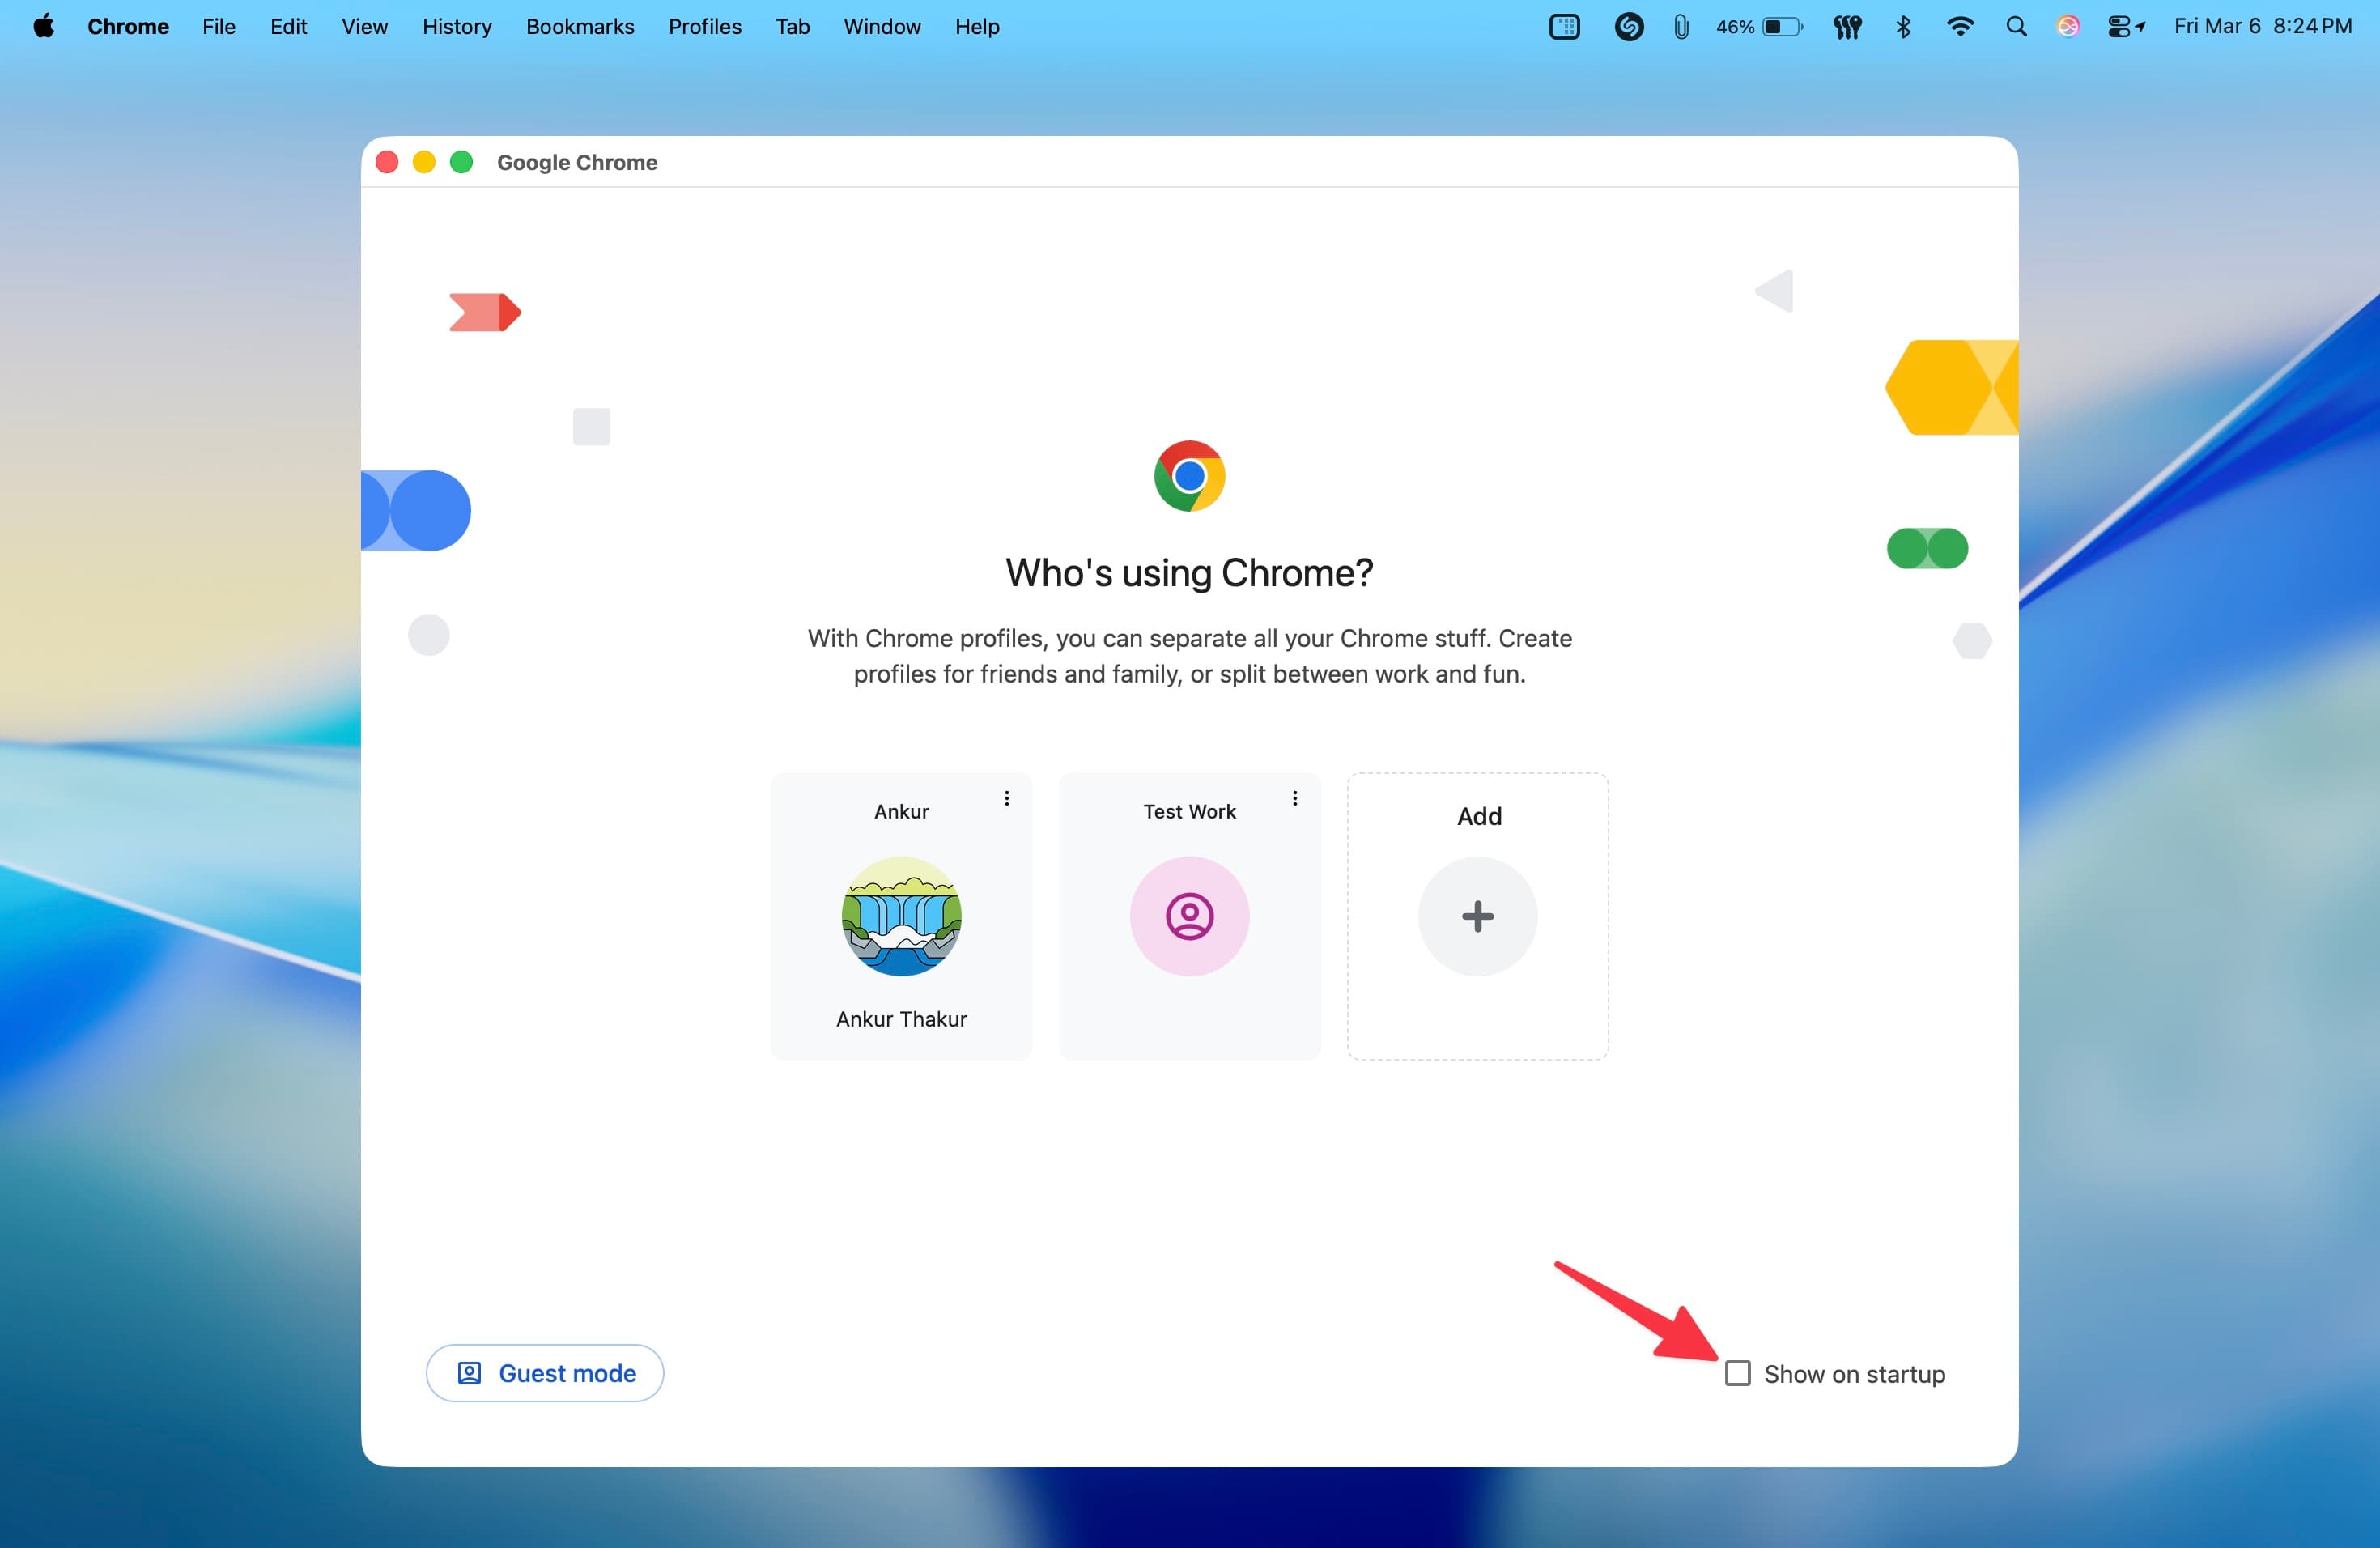This screenshot has width=2380, height=1548.
Task: Open Wi-Fi status menu icon
Action: click(x=1959, y=27)
